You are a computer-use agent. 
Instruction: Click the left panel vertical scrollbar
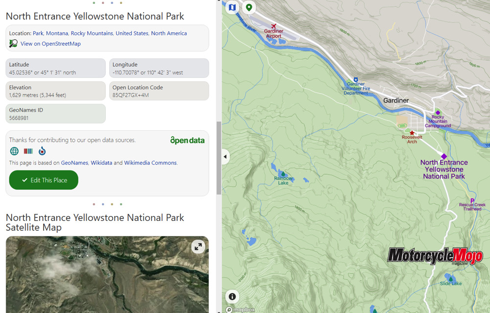point(219,157)
